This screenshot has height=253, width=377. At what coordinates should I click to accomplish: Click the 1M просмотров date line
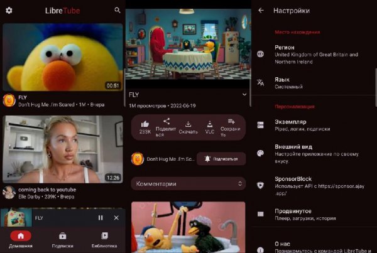click(x=162, y=105)
